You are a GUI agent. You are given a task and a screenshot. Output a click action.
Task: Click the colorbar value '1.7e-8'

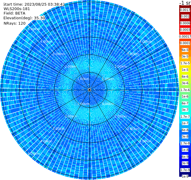(x=185, y=143)
